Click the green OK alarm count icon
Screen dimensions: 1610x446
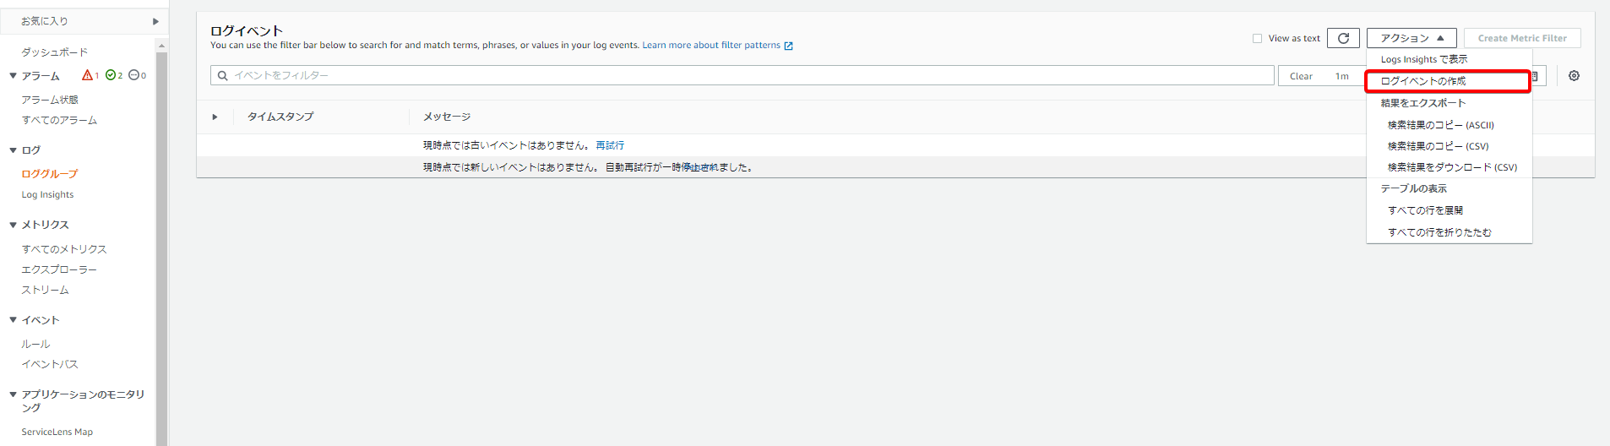[111, 75]
